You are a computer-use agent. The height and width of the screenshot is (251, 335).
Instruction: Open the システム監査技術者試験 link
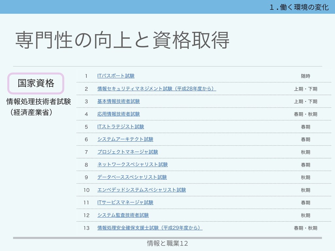123,215
